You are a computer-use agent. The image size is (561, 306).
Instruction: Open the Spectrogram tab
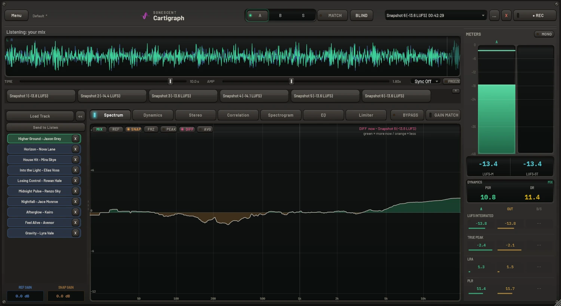(x=281, y=115)
